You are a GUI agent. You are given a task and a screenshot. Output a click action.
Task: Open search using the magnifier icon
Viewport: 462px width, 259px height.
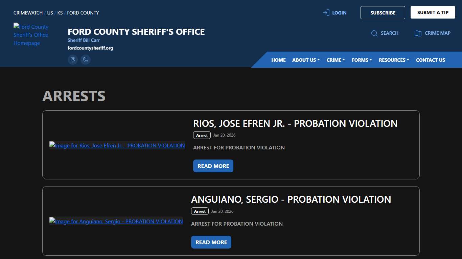pyautogui.click(x=374, y=33)
